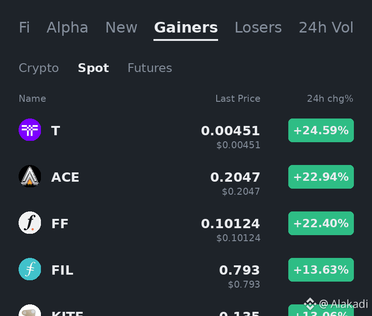The image size is (372, 316).
Task: Tap the FF token logo
Action: pos(30,223)
